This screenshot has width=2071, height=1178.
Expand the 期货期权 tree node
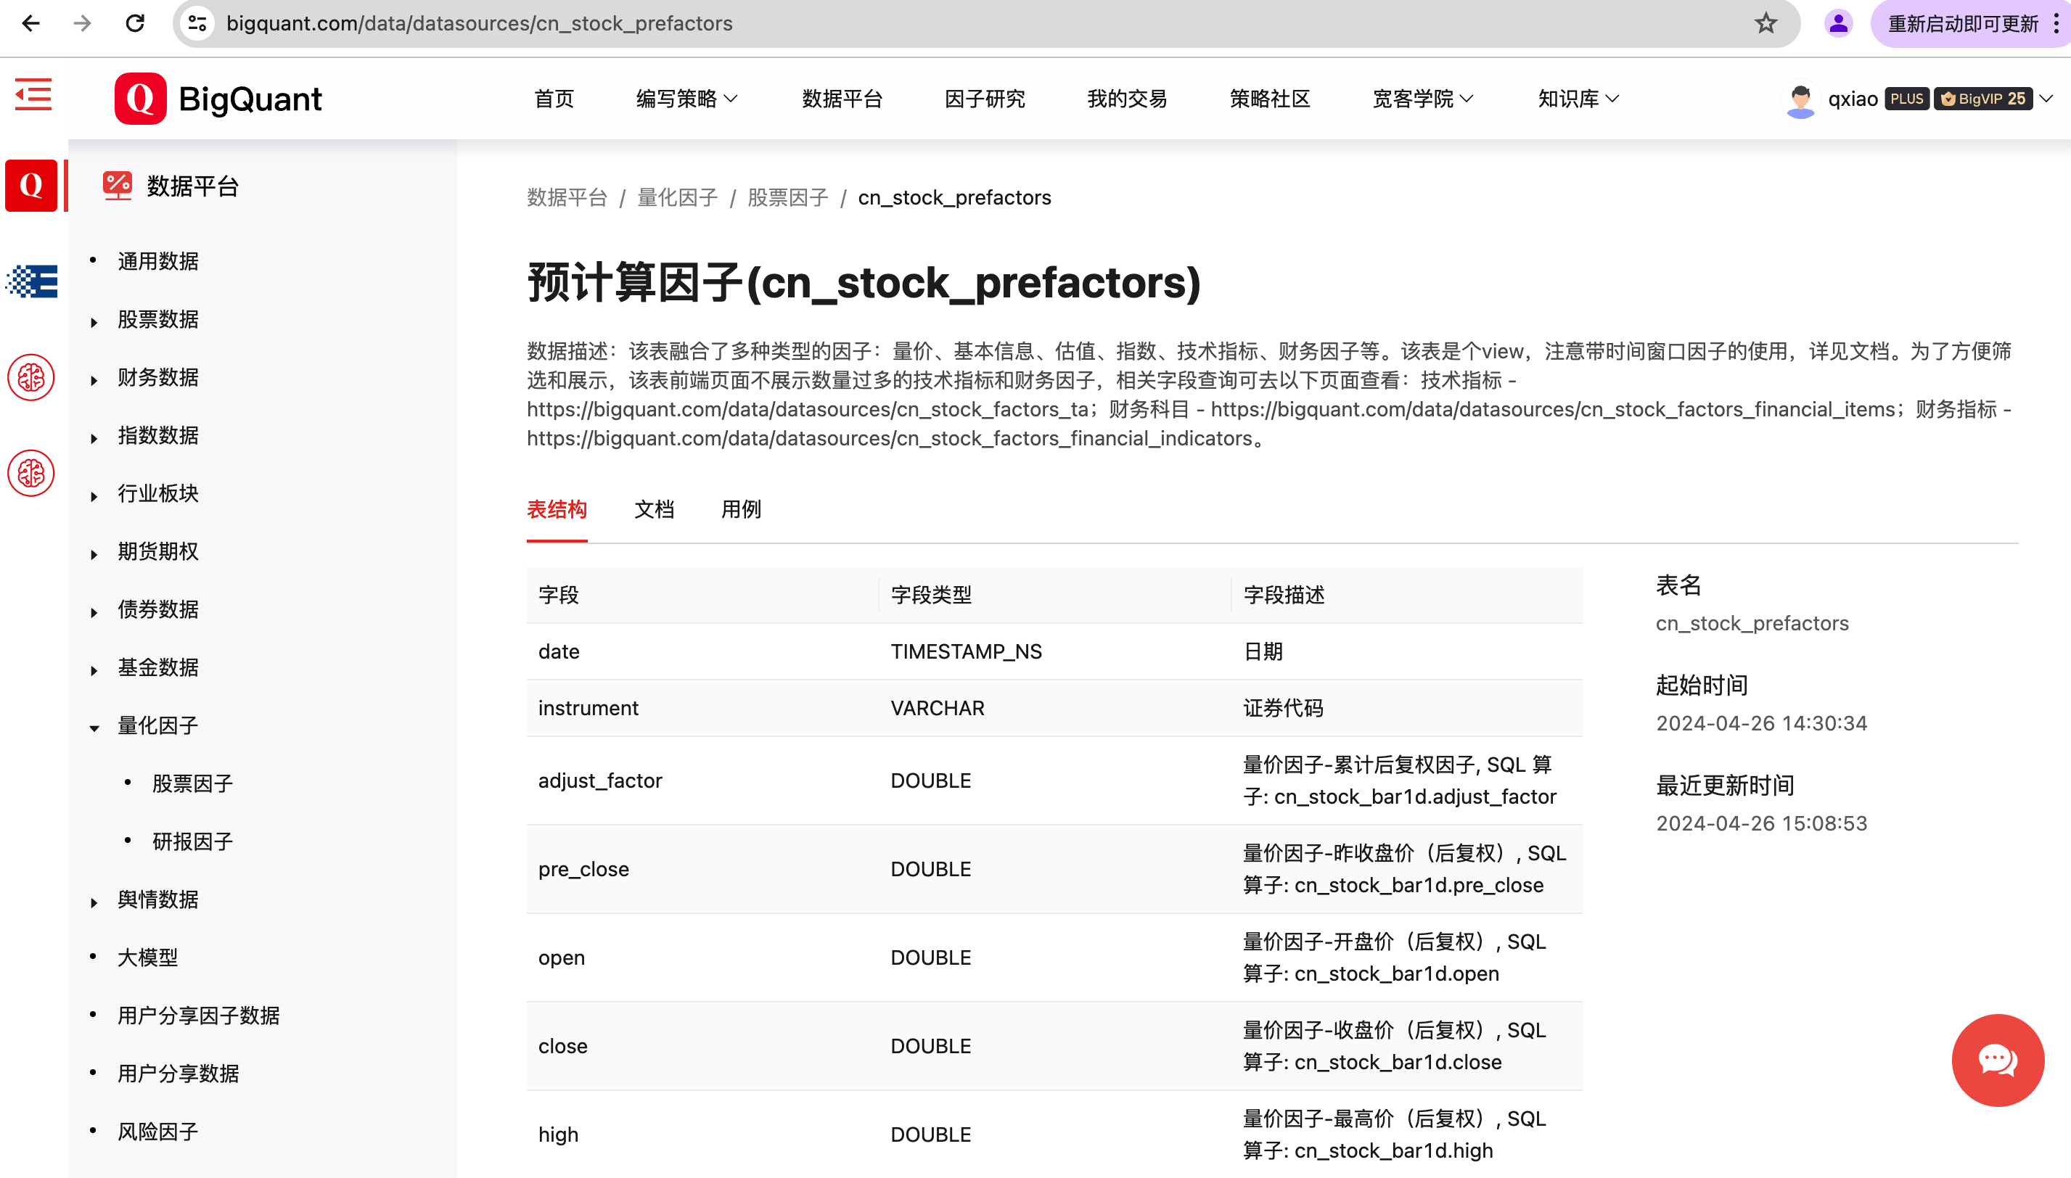94,553
